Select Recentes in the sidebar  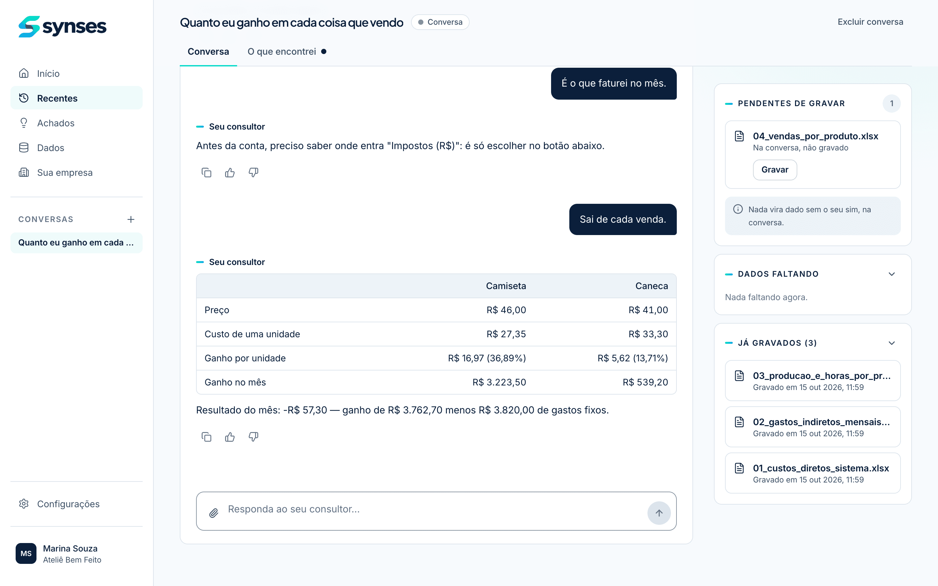click(x=76, y=98)
